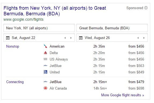Open the return date calendar icon
Viewport: 154px width, 103px height.
81,38
